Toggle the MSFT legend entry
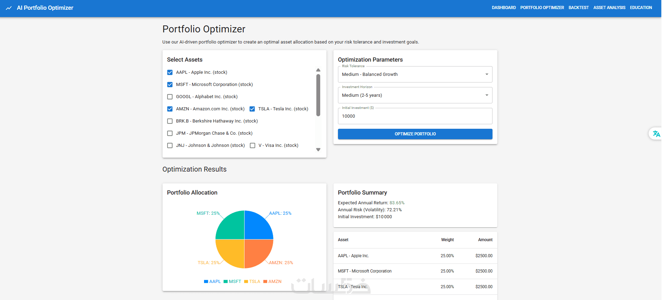This screenshot has height=300, width=662. pos(232,282)
